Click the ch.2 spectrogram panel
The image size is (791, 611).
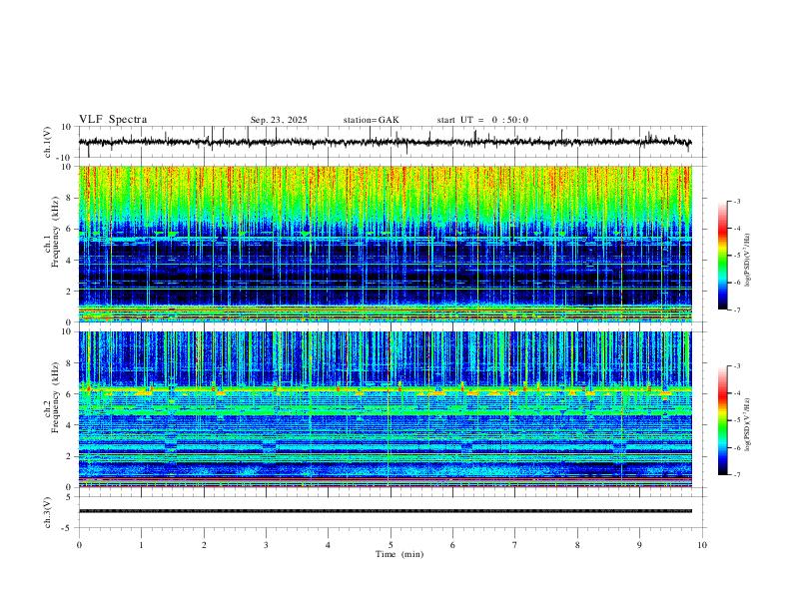[385, 409]
